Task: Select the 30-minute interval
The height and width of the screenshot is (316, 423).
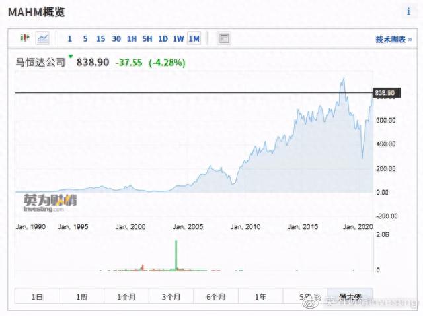Action: coord(116,38)
